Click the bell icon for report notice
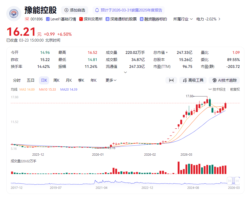 click(x=97, y=10)
